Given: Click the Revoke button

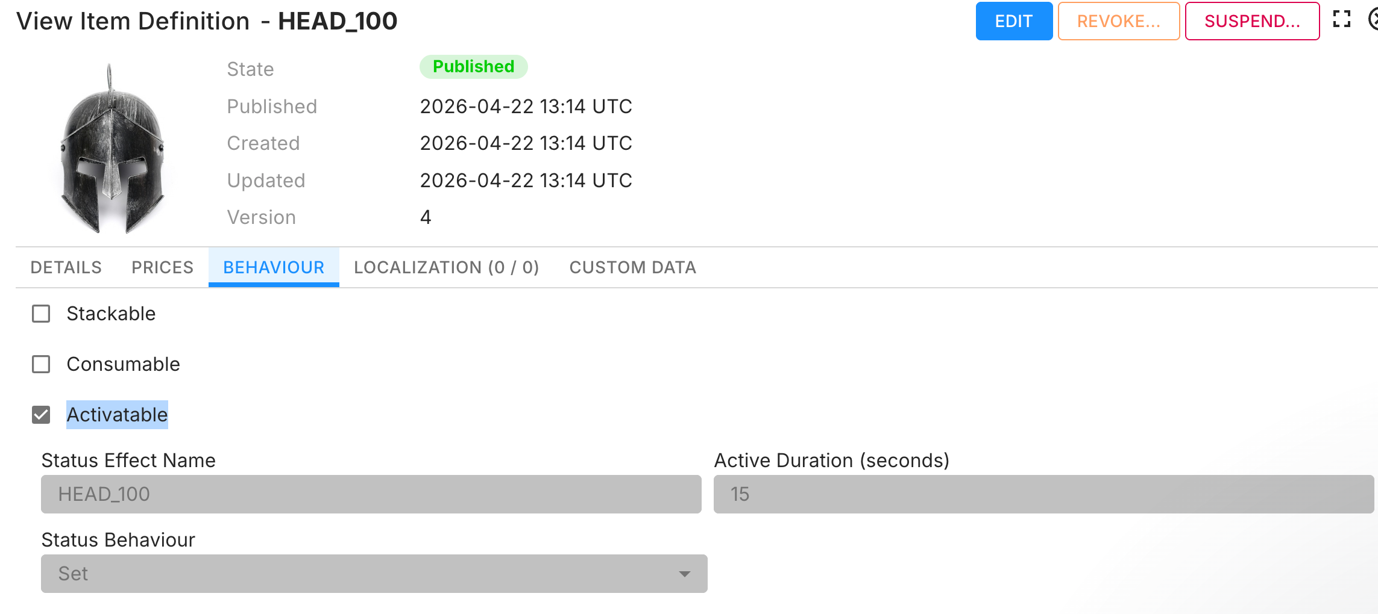Looking at the screenshot, I should [x=1119, y=21].
